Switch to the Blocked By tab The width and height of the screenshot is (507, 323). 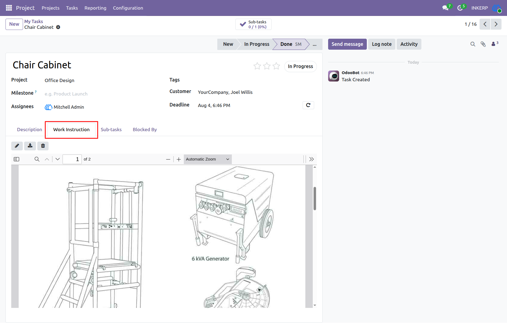(145, 130)
